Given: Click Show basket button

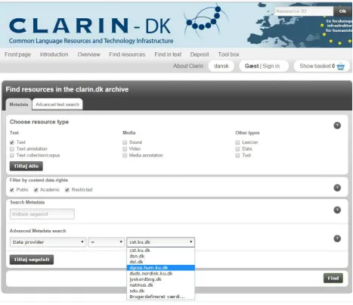Looking at the screenshot, I should point(322,66).
